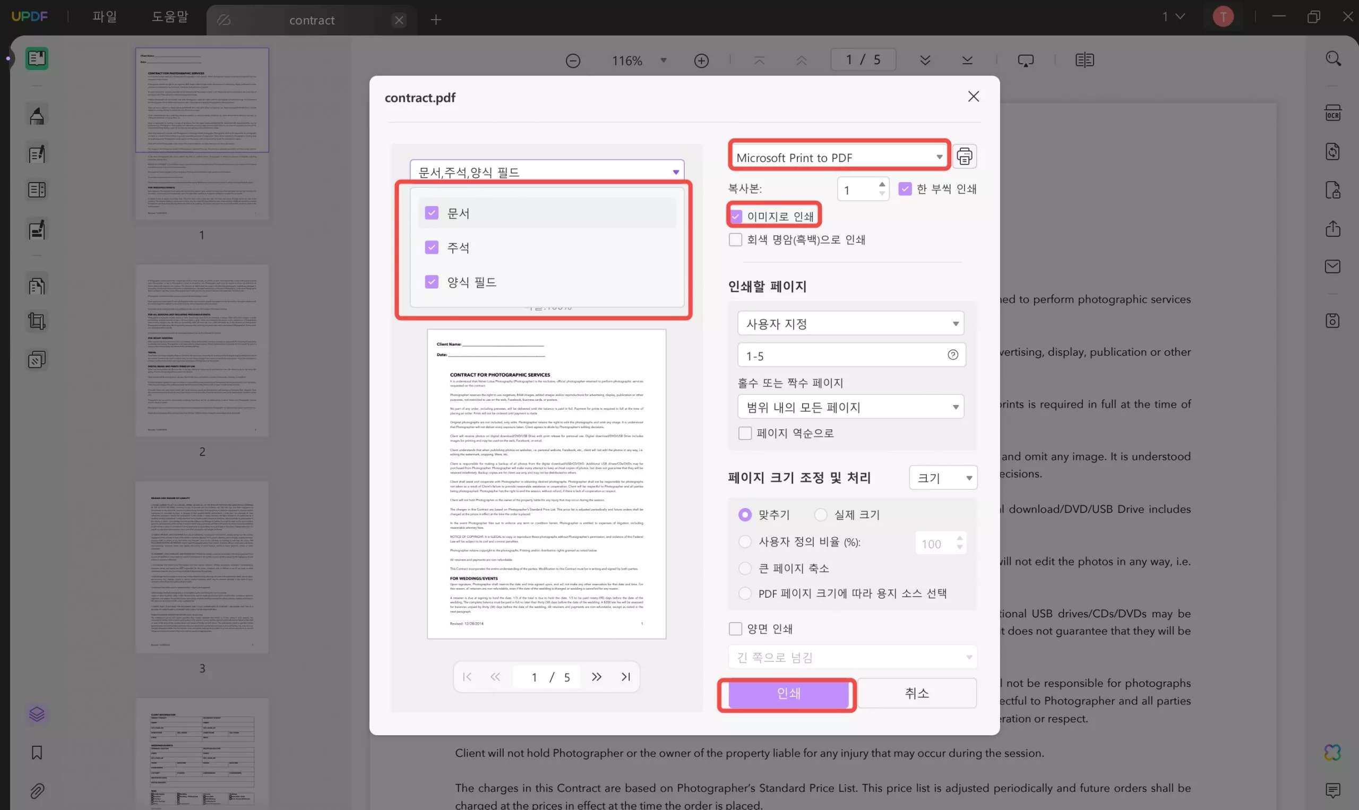
Task: Open printer properties icon next to printer list
Action: coord(965,157)
